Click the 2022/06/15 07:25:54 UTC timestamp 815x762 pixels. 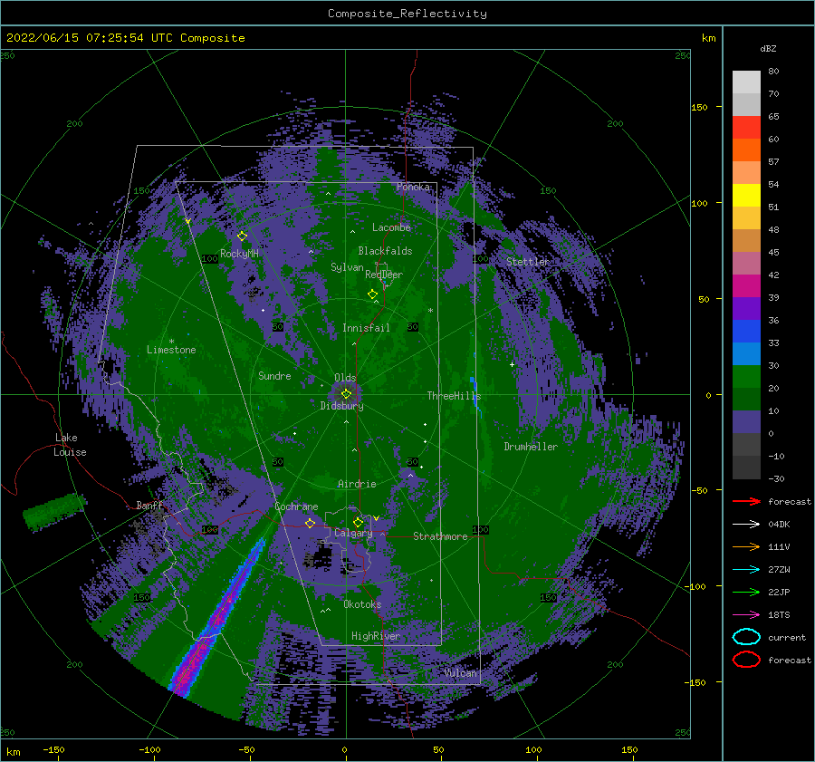(x=125, y=38)
